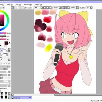The image size is (102, 102).
Task: Adjust the brush size 74.0 slider
Action: coord(5,67)
